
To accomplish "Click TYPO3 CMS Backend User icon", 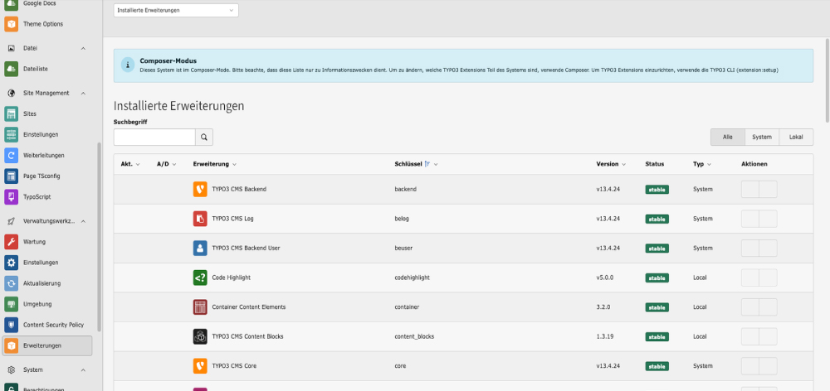I will point(200,248).
